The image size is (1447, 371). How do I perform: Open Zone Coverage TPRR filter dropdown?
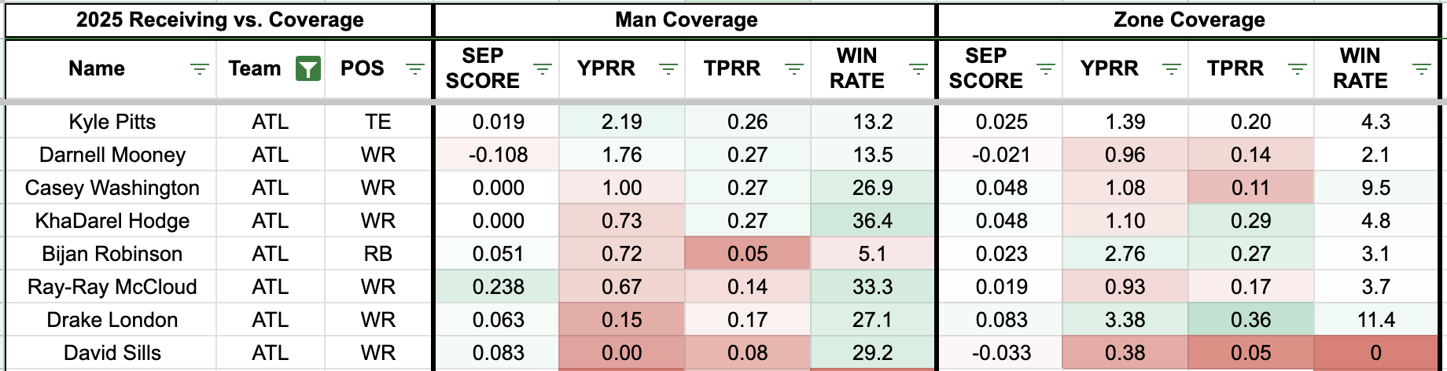click(x=1297, y=69)
